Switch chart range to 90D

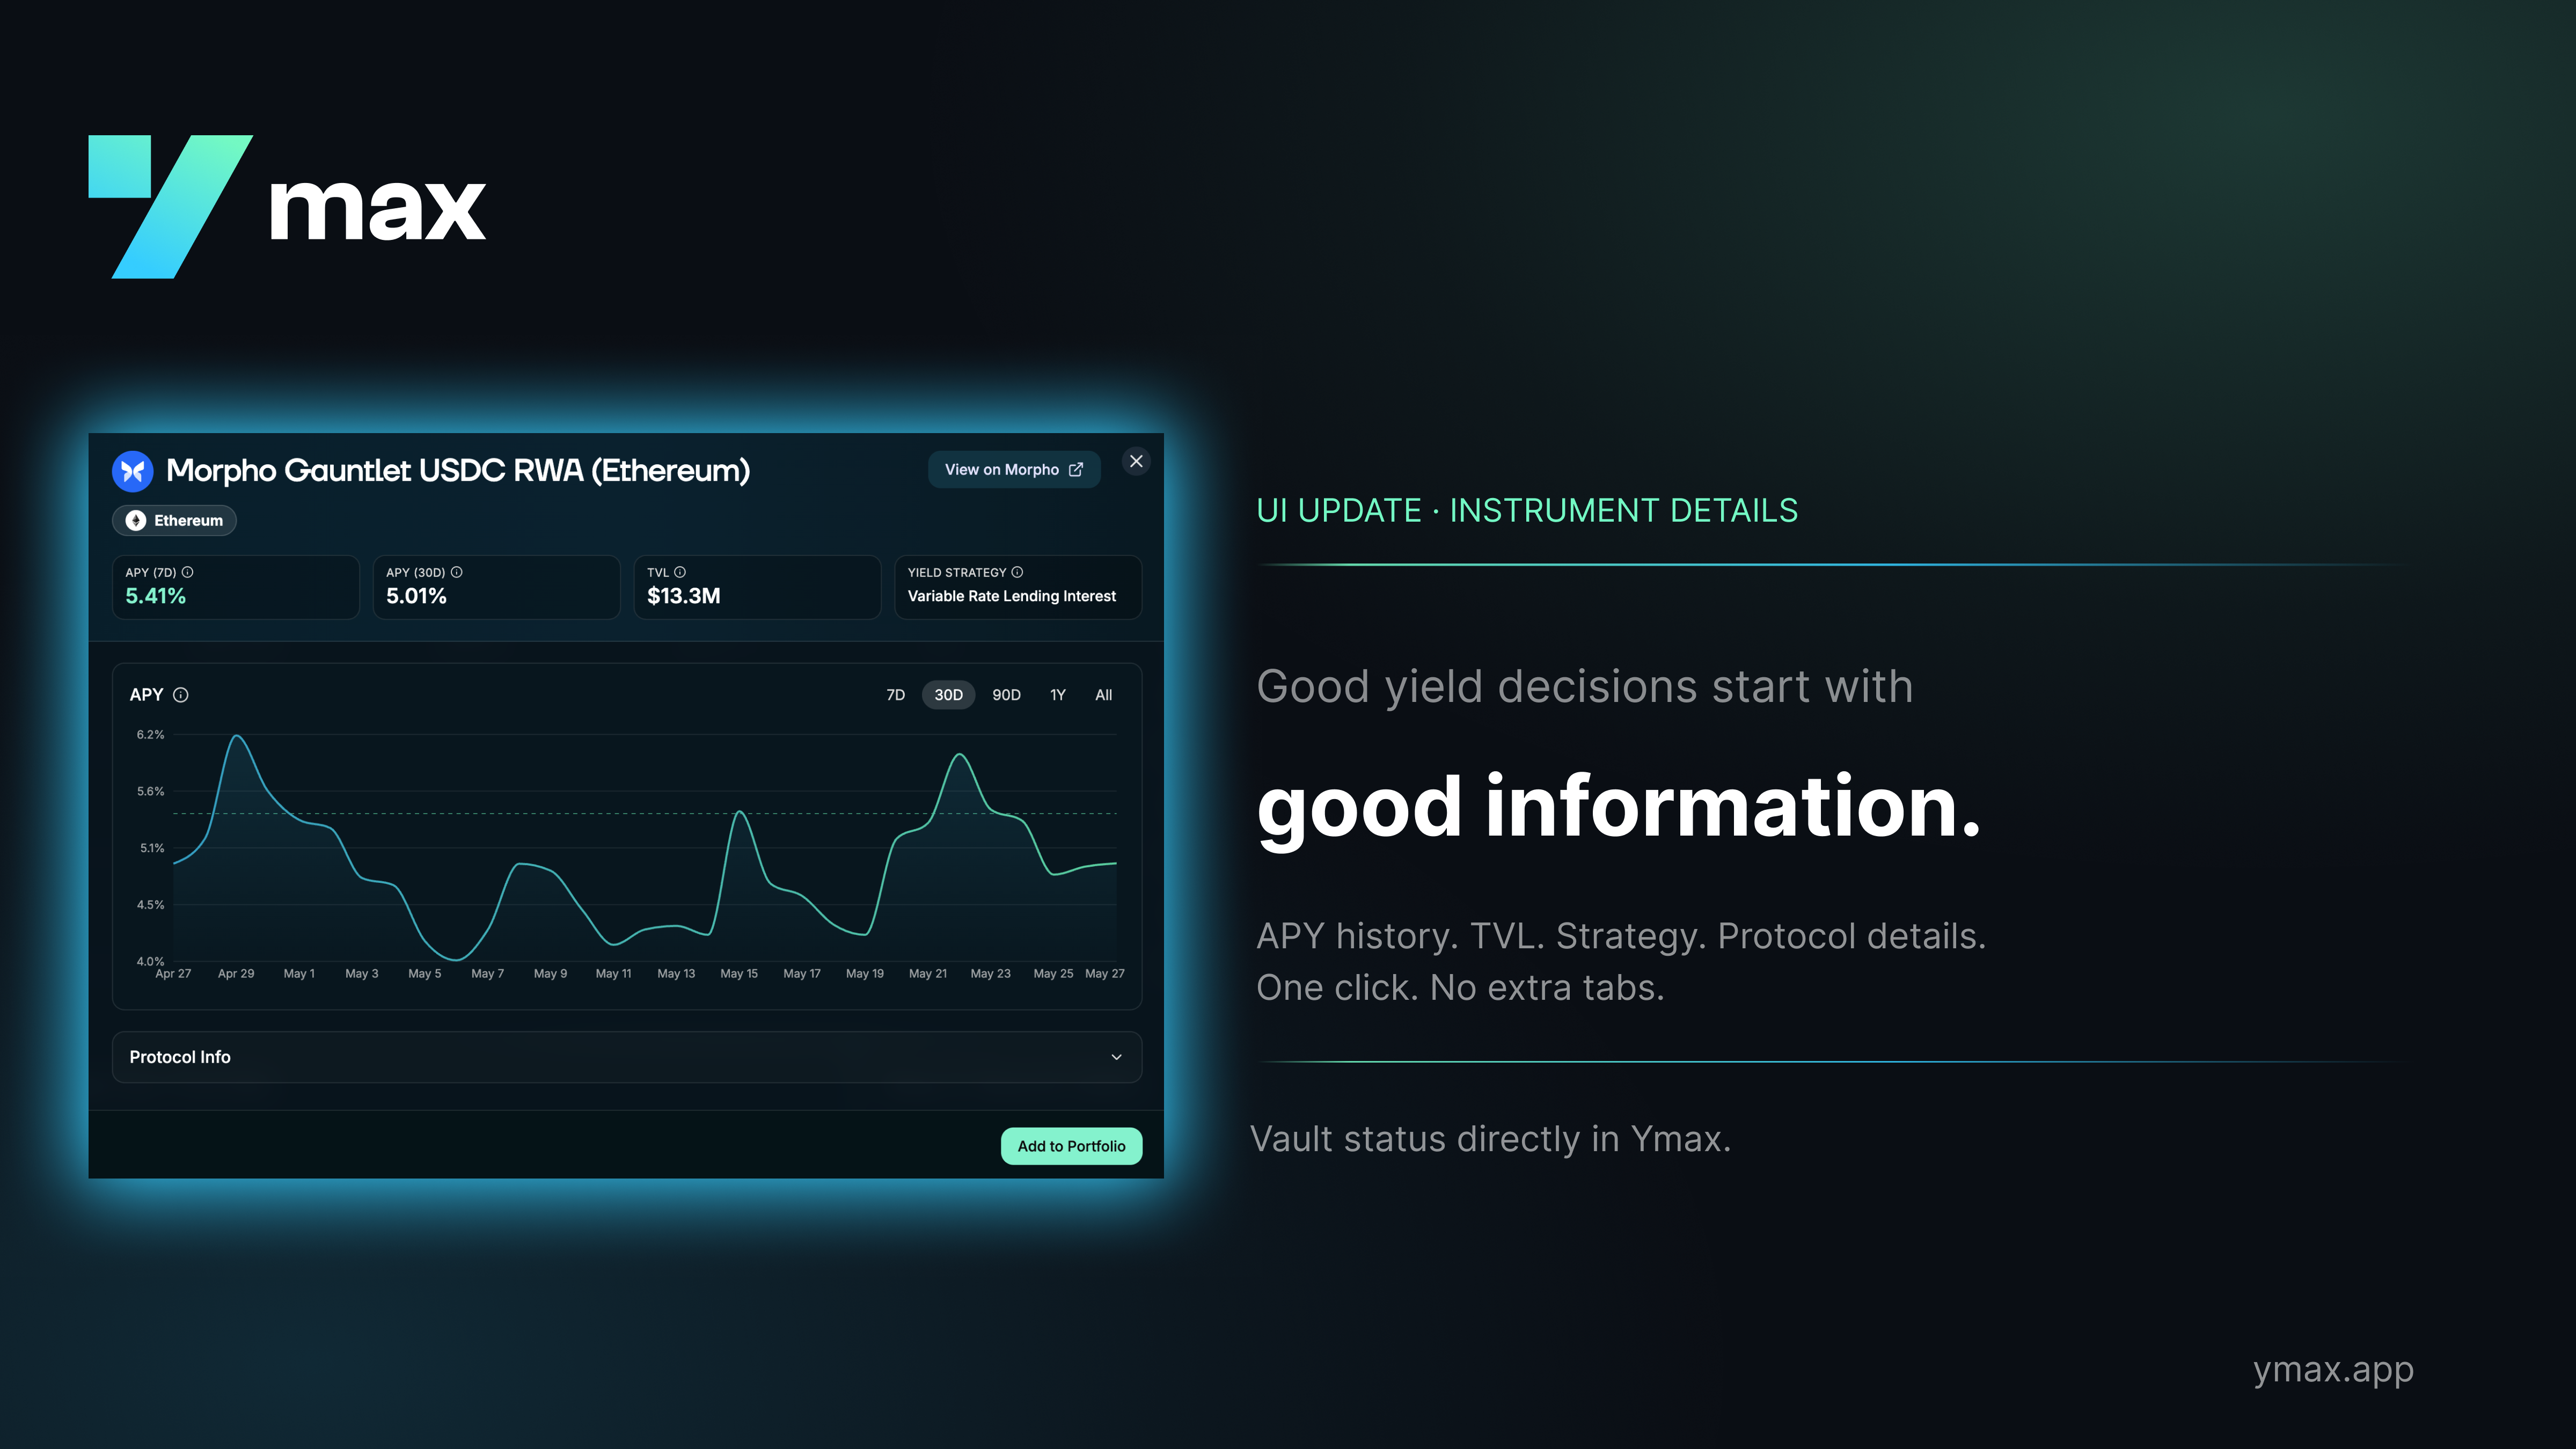click(1006, 695)
